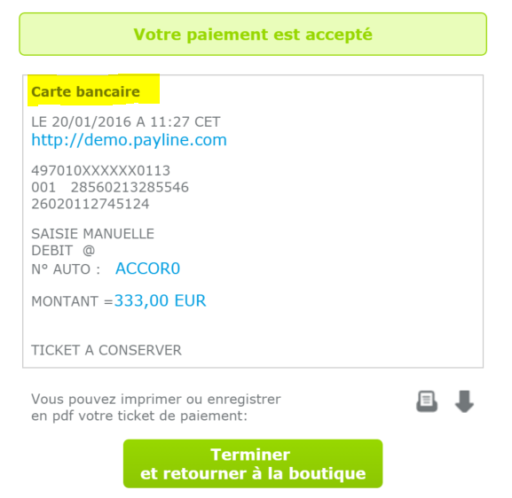Click the 333,00 EUR amount
Image resolution: width=512 pixels, height=498 pixels.
point(160,300)
